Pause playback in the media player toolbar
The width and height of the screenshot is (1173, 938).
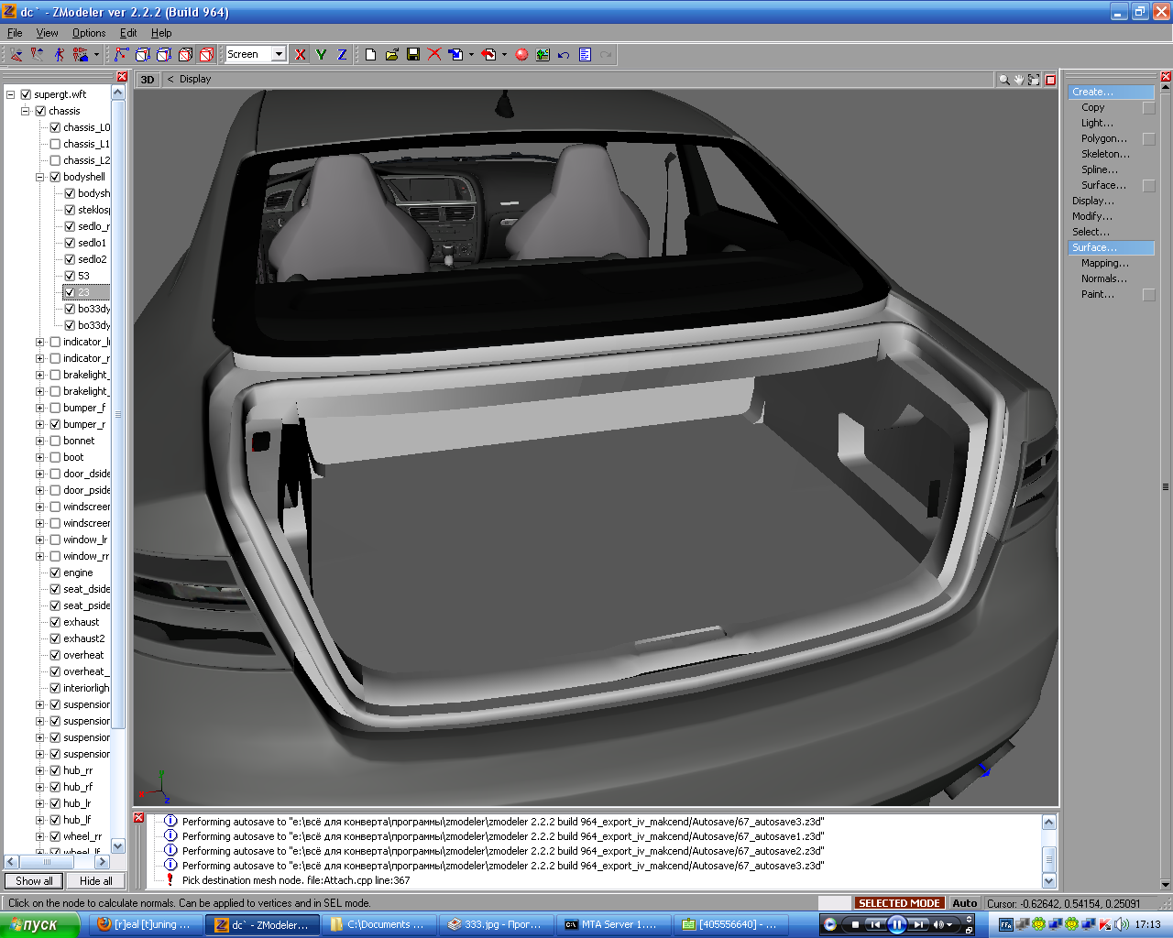pyautogui.click(x=896, y=924)
